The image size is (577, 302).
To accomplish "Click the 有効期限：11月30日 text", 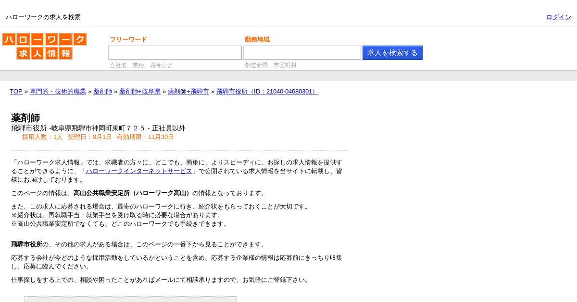I will tap(145, 137).
